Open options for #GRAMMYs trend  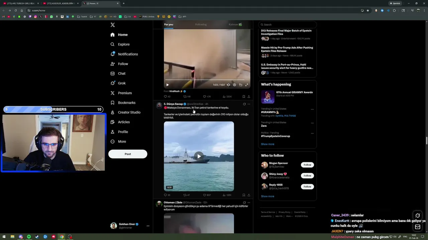312,109
